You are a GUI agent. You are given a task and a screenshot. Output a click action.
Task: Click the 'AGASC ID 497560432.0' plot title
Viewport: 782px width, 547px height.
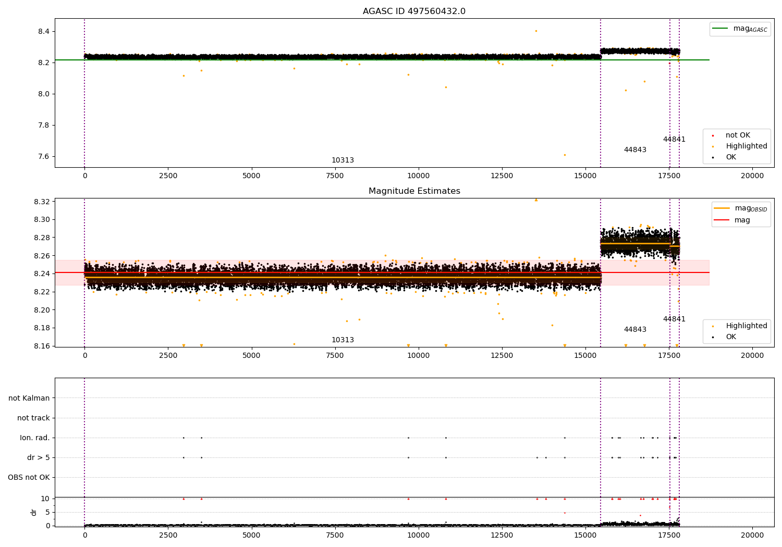coord(414,11)
